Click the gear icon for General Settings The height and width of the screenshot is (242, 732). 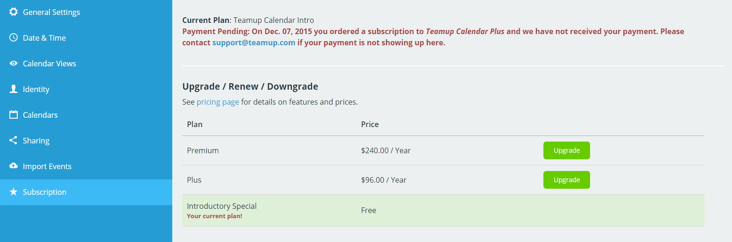14,12
